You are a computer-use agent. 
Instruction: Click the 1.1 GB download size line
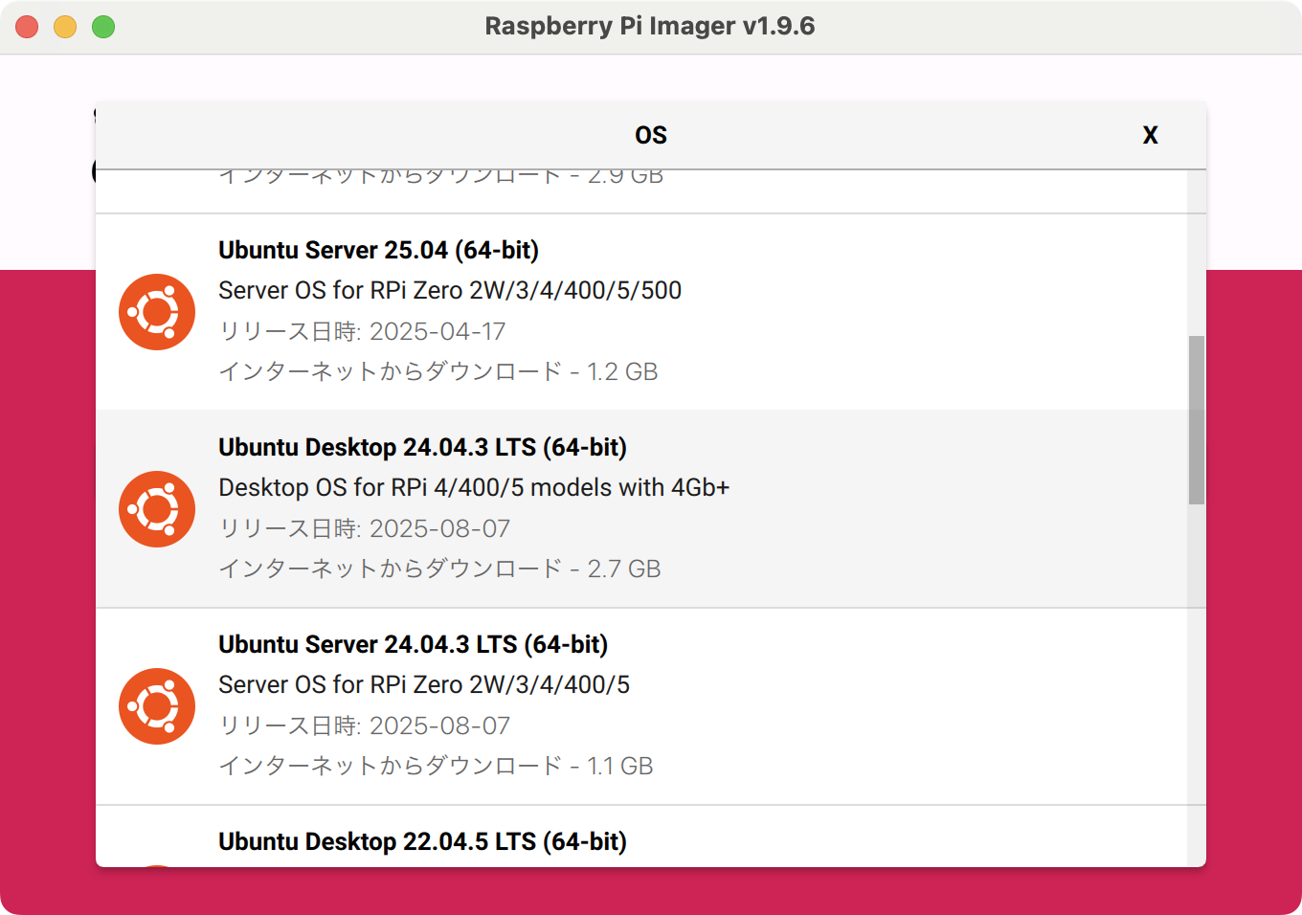pos(436,766)
